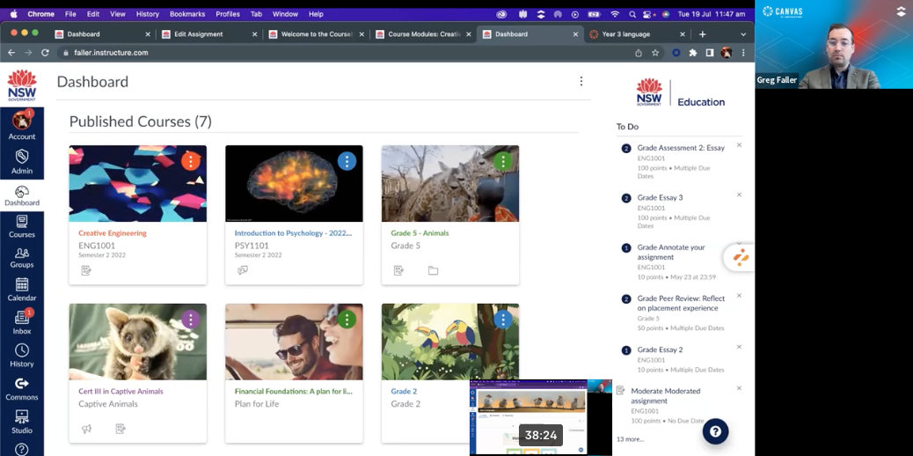Screen dimensions: 913x456
Task: Open the Account menu in Canvas sidebar
Action: click(21, 124)
